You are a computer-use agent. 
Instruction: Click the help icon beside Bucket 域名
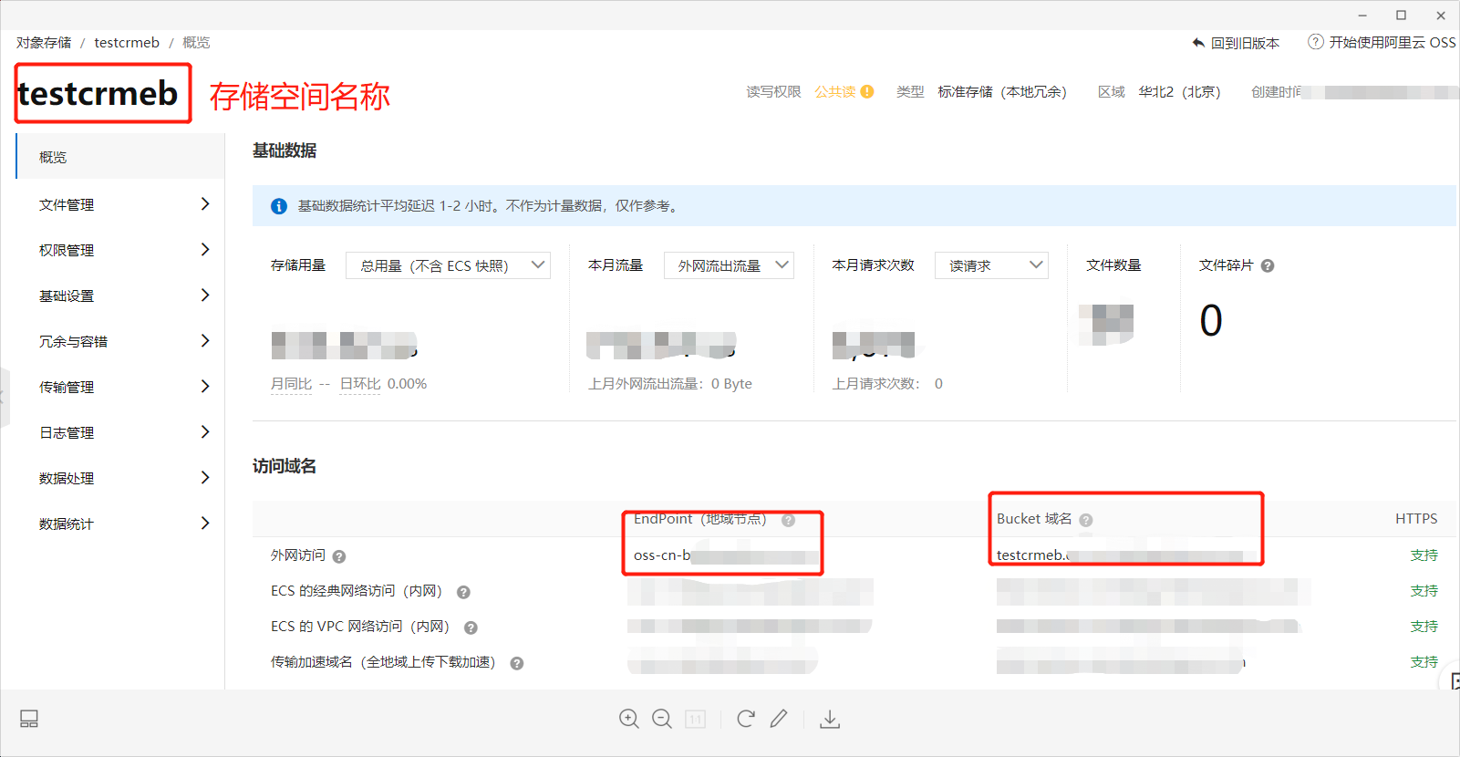pos(1085,520)
